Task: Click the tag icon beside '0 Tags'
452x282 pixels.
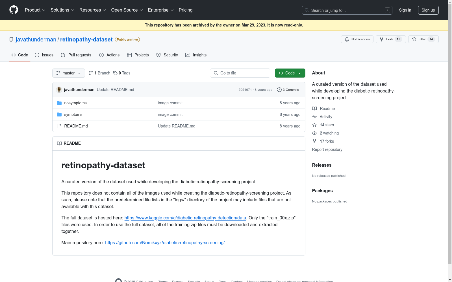Action: (x=115, y=73)
